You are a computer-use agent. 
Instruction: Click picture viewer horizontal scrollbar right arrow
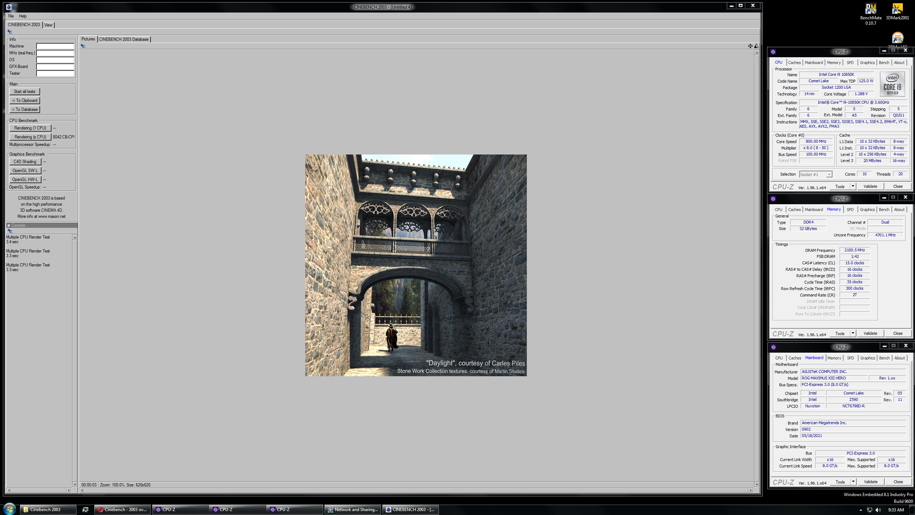(750, 490)
